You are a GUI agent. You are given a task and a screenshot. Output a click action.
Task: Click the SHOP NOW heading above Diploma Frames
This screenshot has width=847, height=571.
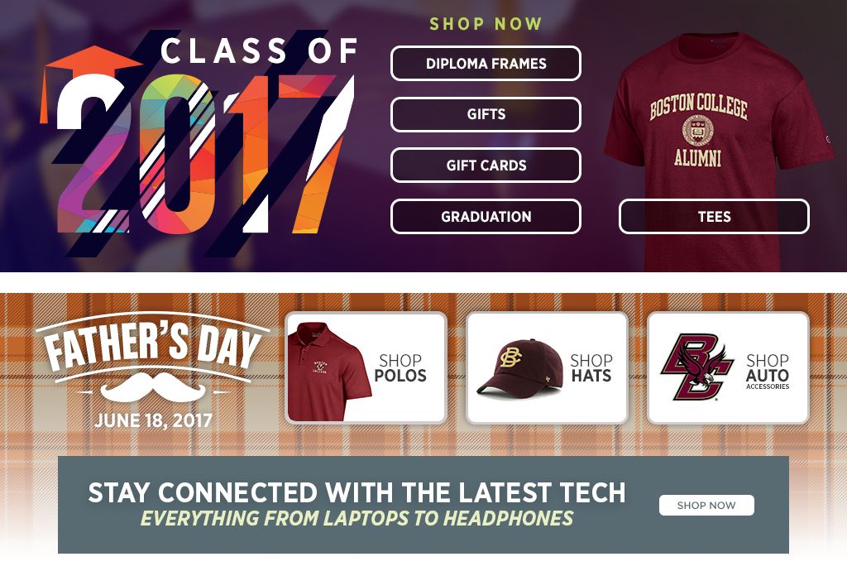485,24
